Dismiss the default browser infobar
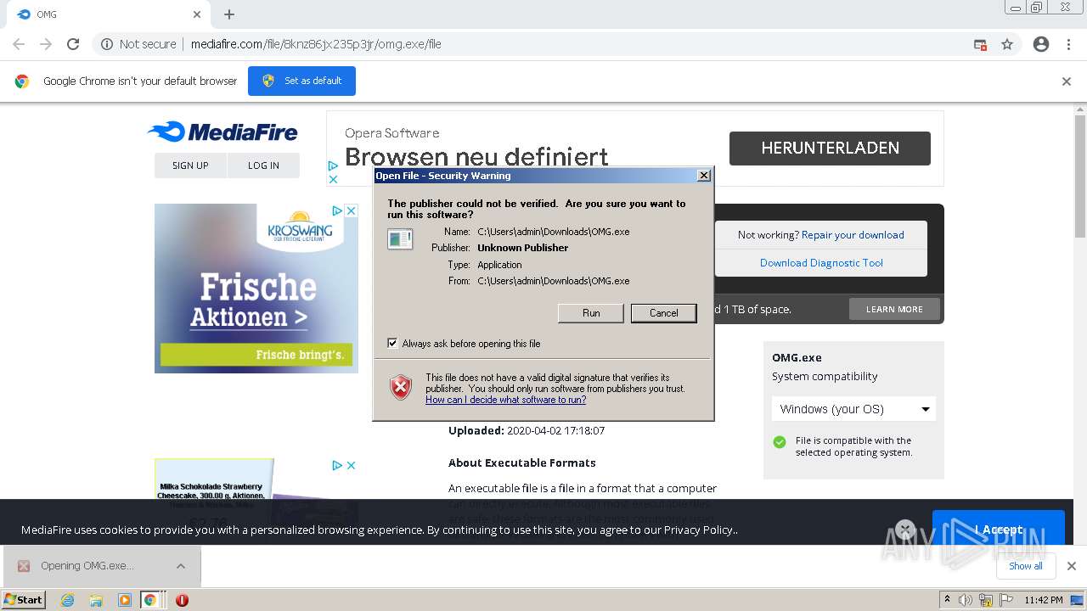The width and height of the screenshot is (1087, 611). pos(1067,81)
